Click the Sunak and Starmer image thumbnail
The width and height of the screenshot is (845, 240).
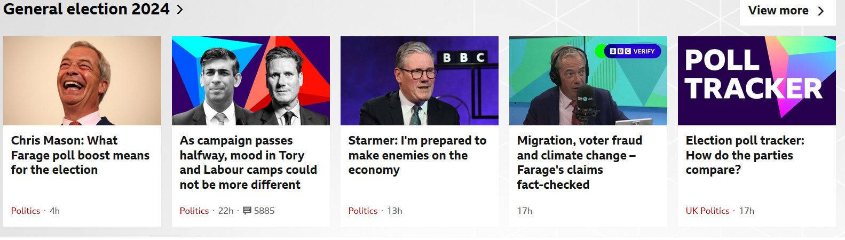(251, 81)
